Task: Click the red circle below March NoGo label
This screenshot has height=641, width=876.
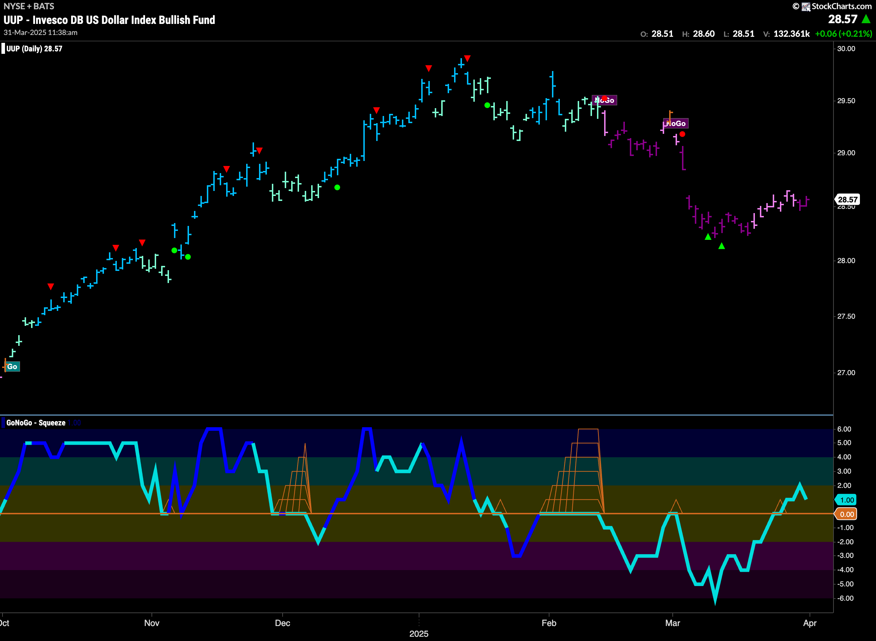Action: 682,134
